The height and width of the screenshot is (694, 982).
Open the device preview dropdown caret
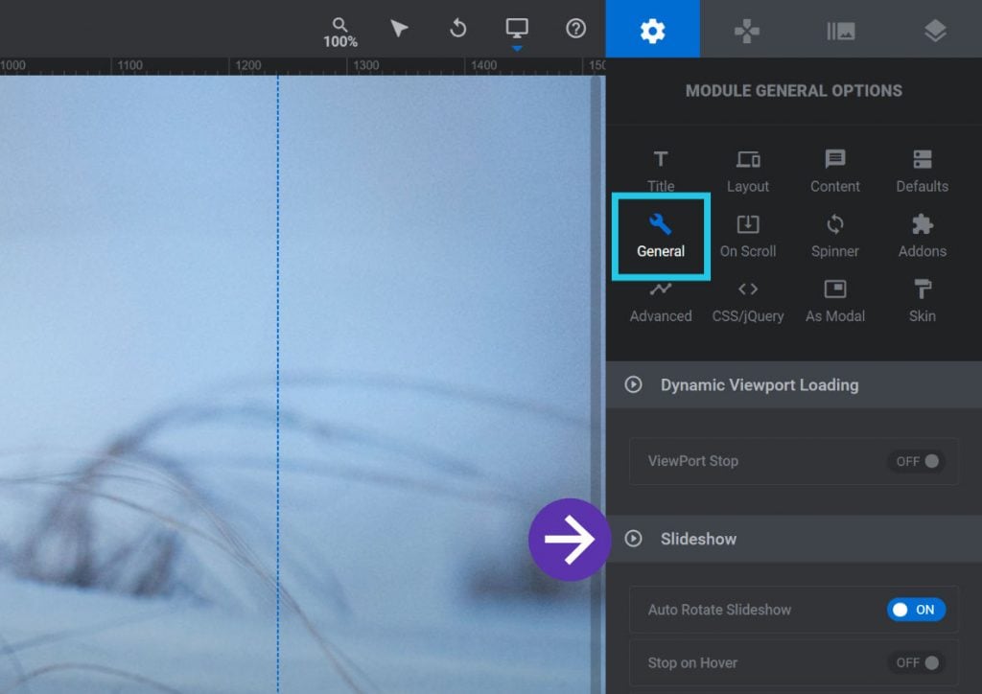coord(518,44)
